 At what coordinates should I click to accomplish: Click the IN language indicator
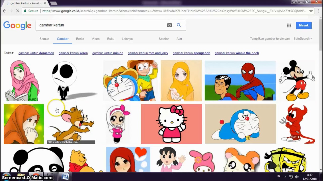click(279, 176)
